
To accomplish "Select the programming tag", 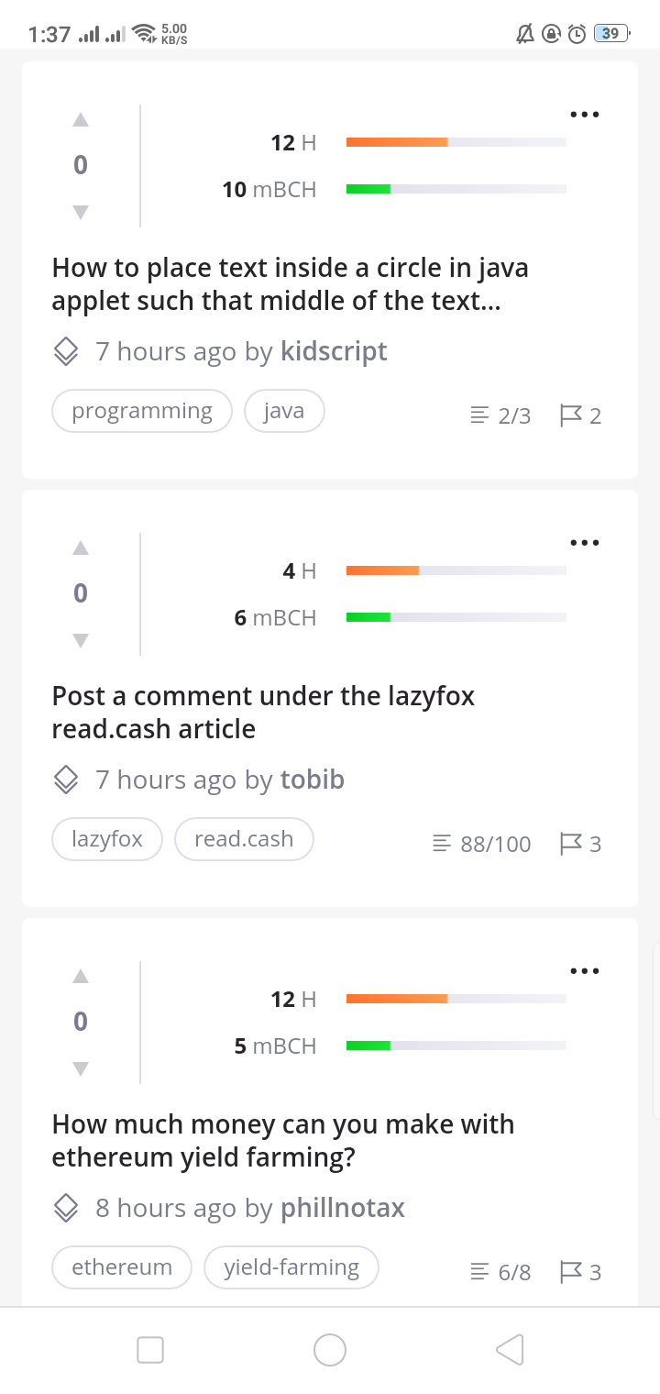I will pos(142,411).
